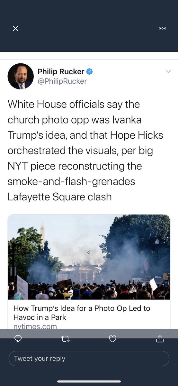
Task: Tap the tweet line mentioning Ivanka Trump's idea
Action: (x=75, y=120)
